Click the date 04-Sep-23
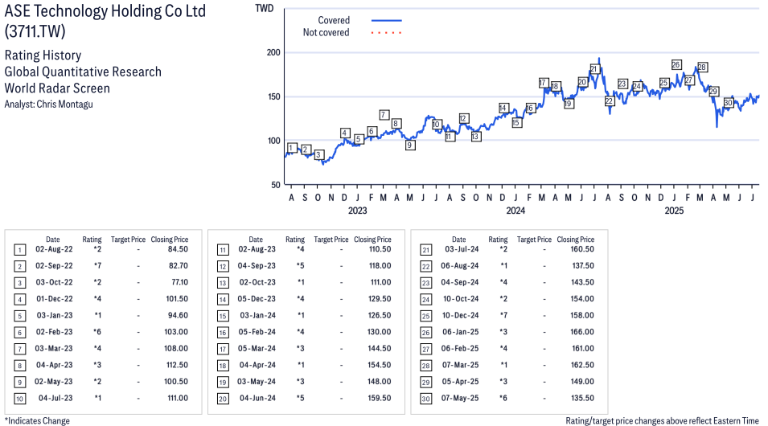Image resolution: width=768 pixels, height=426 pixels. pyautogui.click(x=257, y=266)
